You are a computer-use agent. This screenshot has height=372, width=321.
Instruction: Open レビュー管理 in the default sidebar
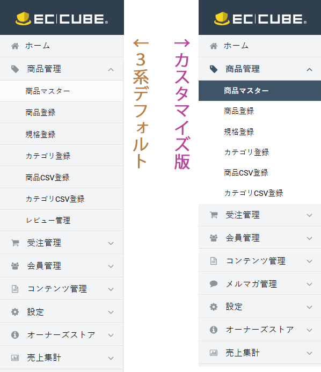[x=61, y=221]
